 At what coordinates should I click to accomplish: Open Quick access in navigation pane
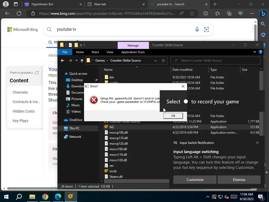click(78, 74)
